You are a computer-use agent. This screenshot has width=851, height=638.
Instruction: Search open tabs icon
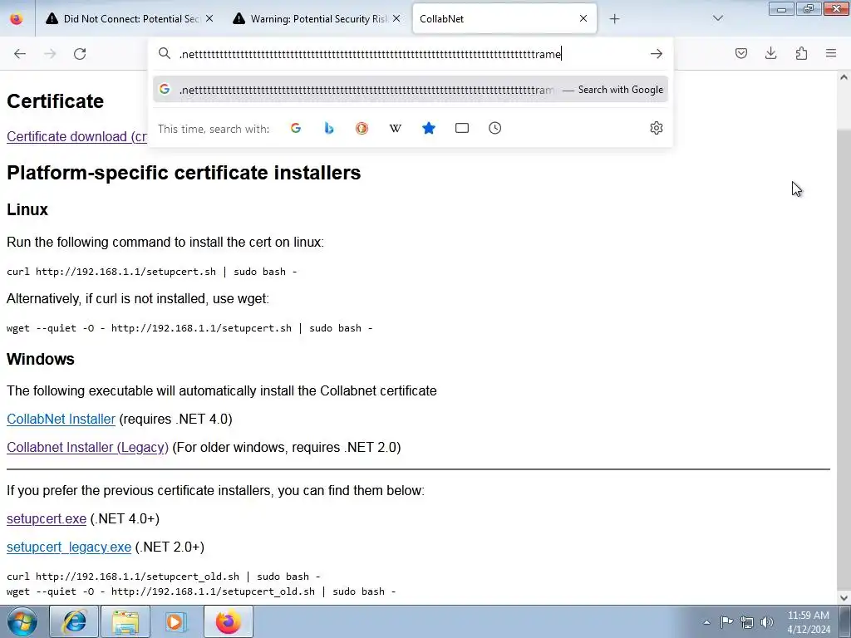coord(462,128)
